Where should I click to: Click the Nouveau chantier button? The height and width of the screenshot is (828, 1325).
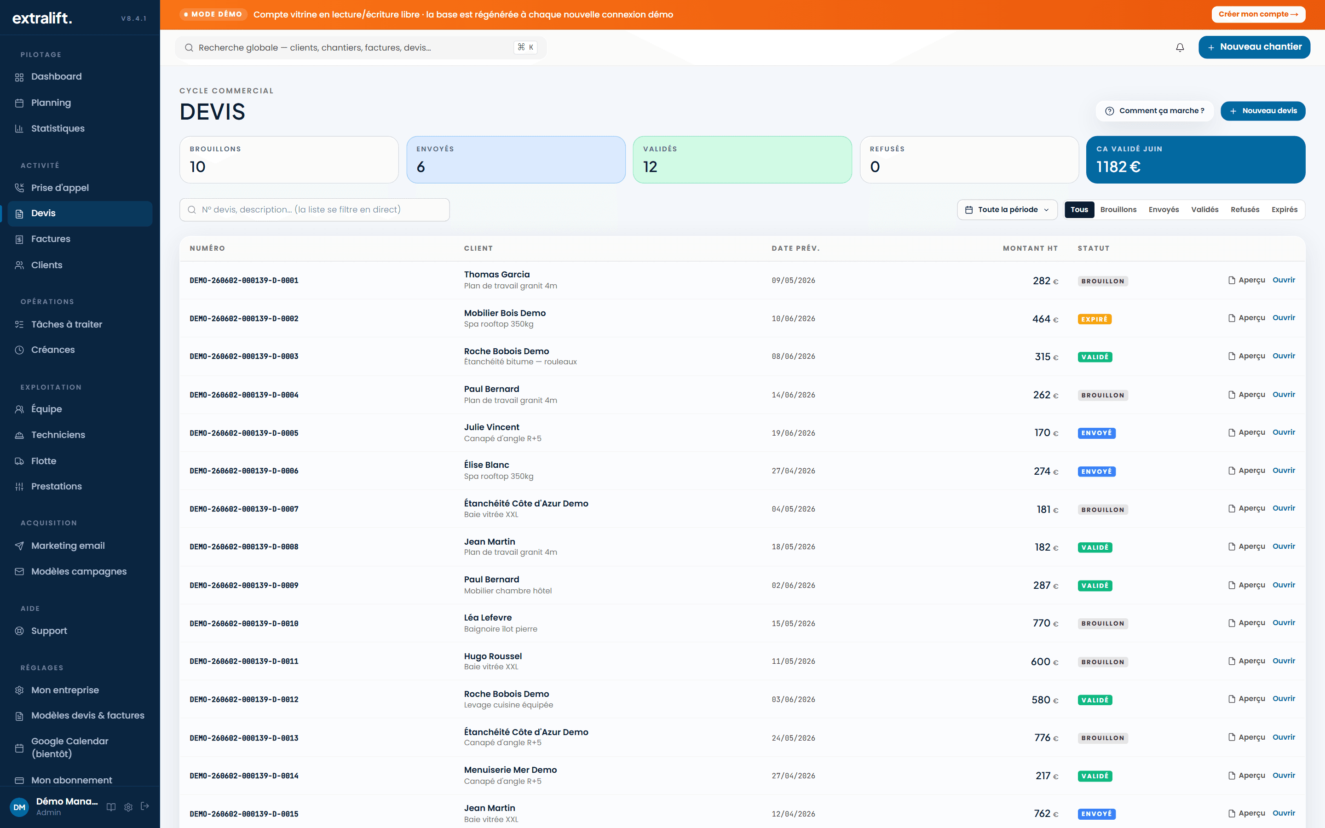click(1254, 47)
